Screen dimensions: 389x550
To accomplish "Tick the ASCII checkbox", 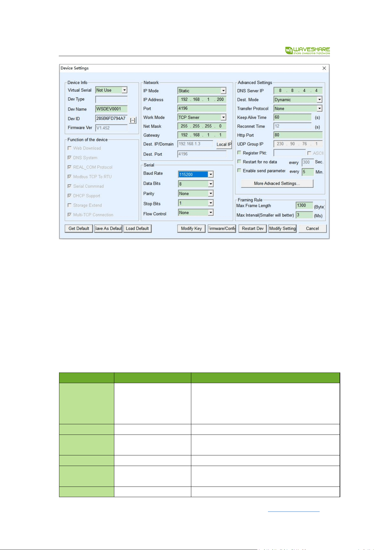I will click(309, 153).
